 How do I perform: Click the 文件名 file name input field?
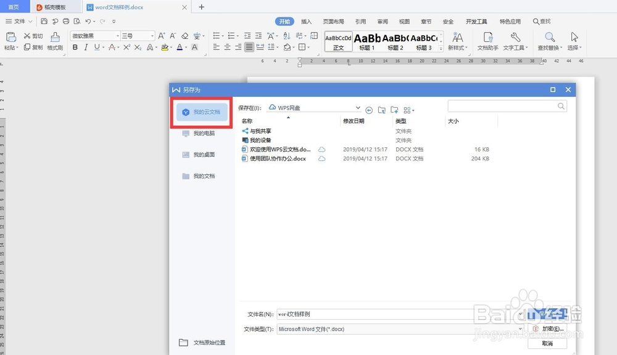[370, 314]
